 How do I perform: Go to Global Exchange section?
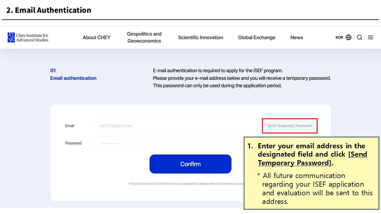[257, 37]
